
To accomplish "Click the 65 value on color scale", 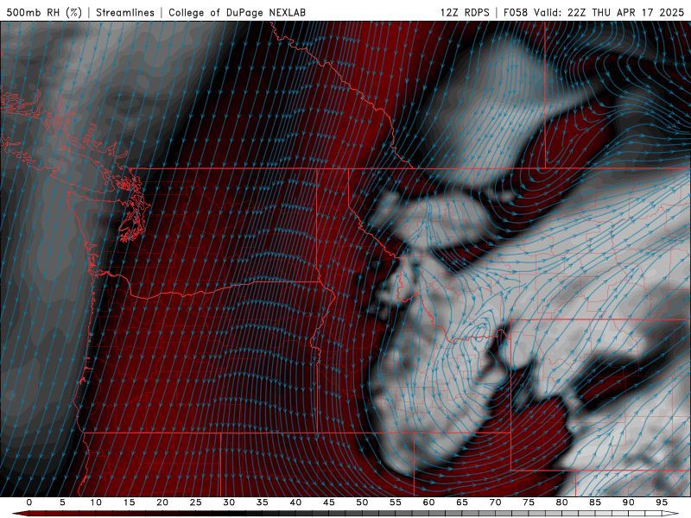I will tap(462, 502).
